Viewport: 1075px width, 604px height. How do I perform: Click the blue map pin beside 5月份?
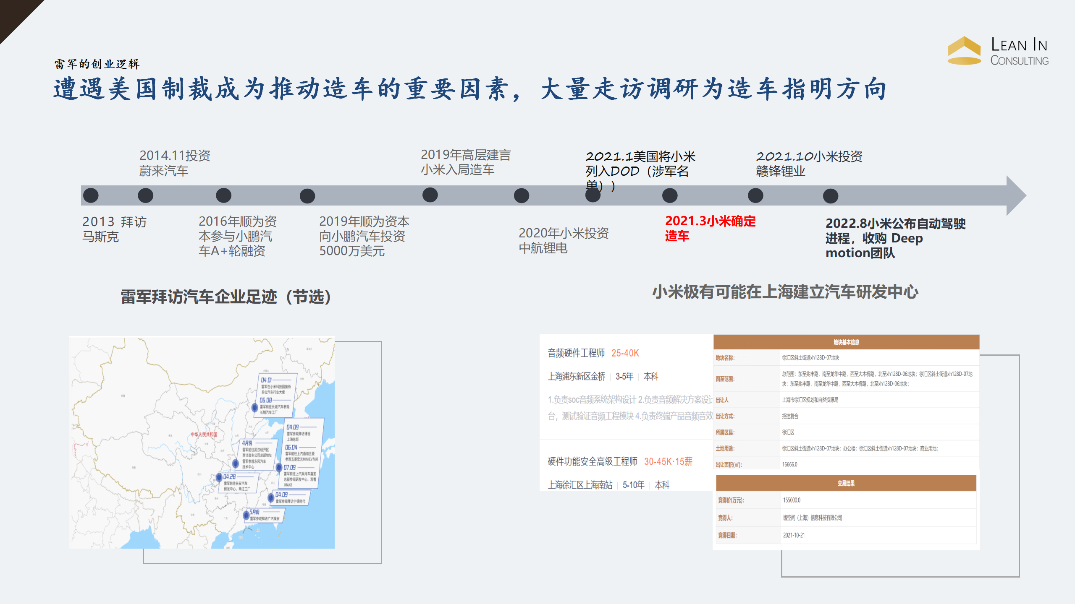click(x=247, y=515)
